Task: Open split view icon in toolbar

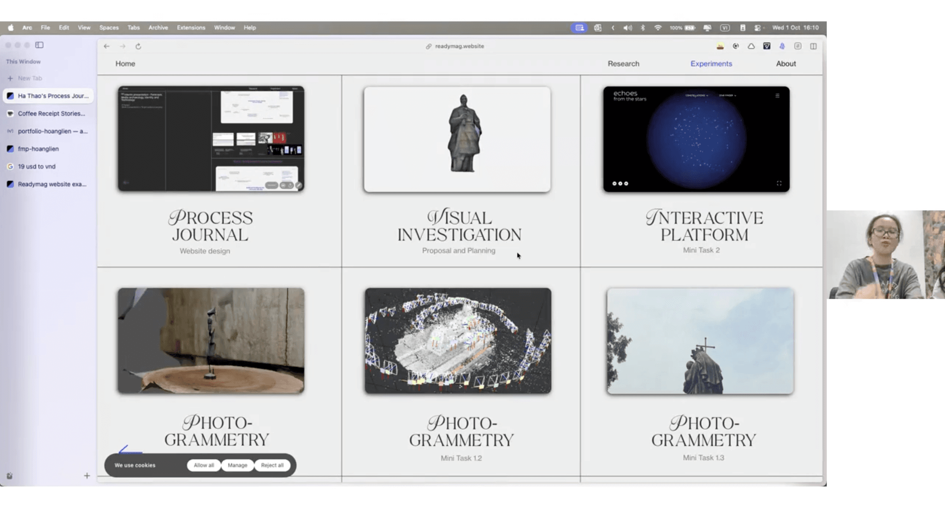Action: pos(813,46)
